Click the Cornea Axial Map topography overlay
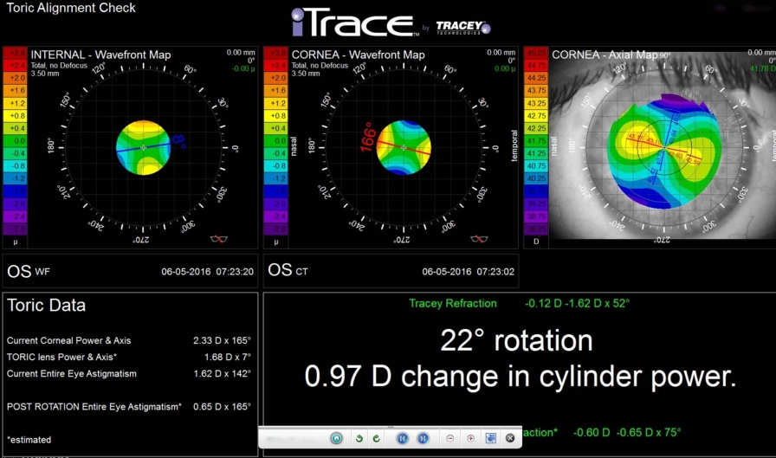Screen dimensions: 776x458 tap(664, 150)
